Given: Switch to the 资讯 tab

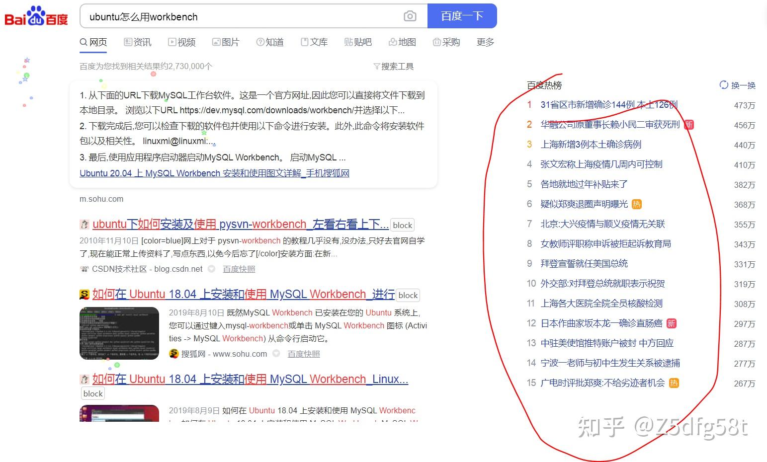Looking at the screenshot, I should tap(138, 42).
